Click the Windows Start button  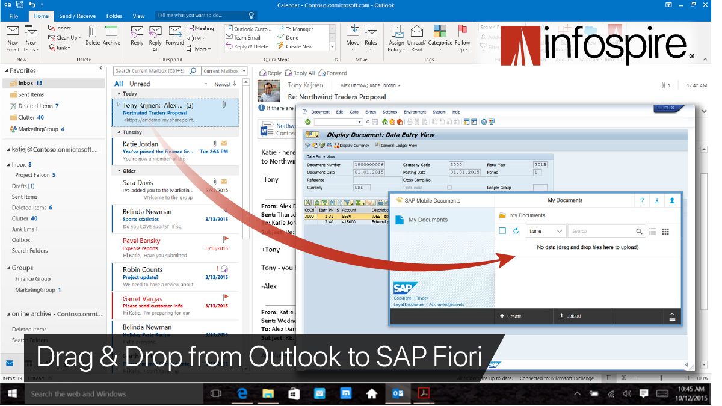11,394
